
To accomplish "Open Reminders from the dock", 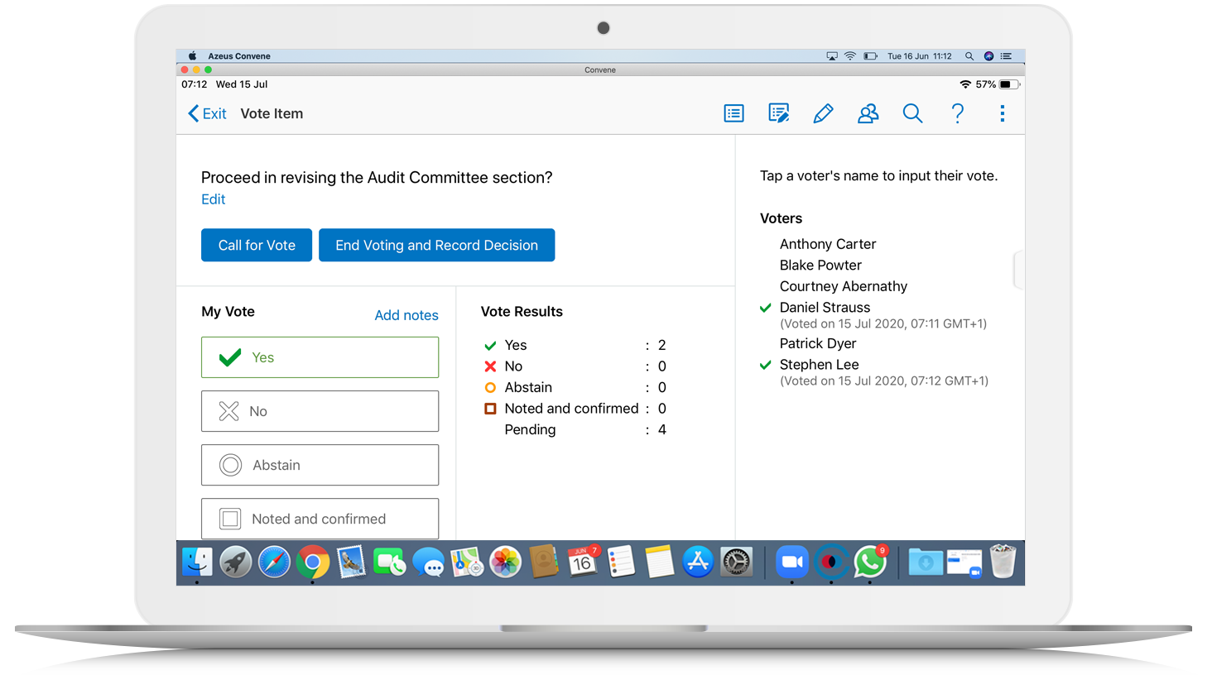I will 621,562.
